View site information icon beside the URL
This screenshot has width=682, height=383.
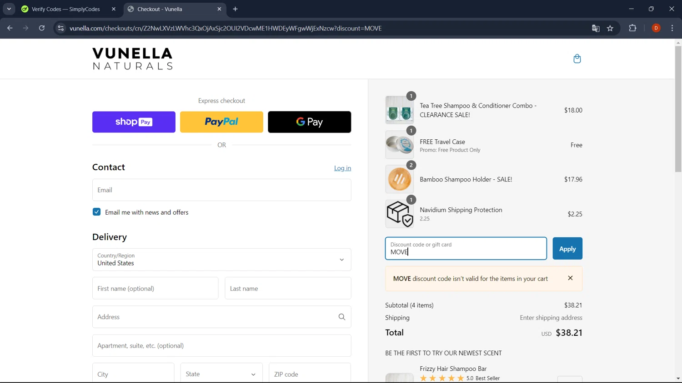click(x=60, y=28)
